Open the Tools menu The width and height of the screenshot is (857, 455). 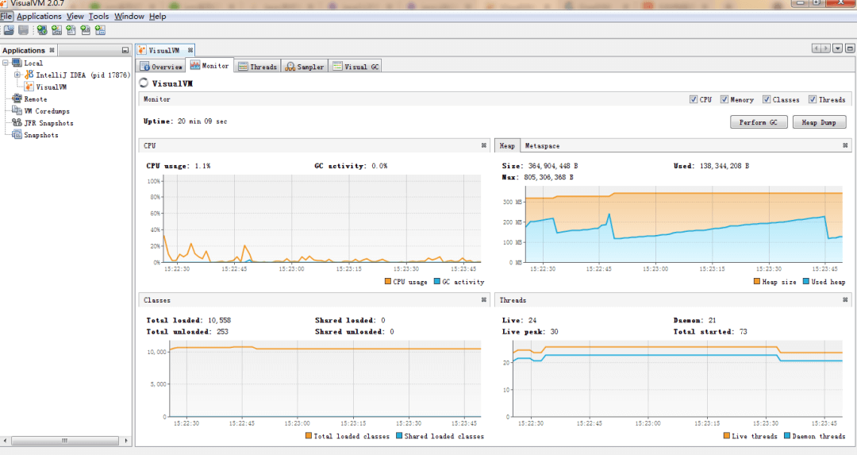click(x=98, y=17)
